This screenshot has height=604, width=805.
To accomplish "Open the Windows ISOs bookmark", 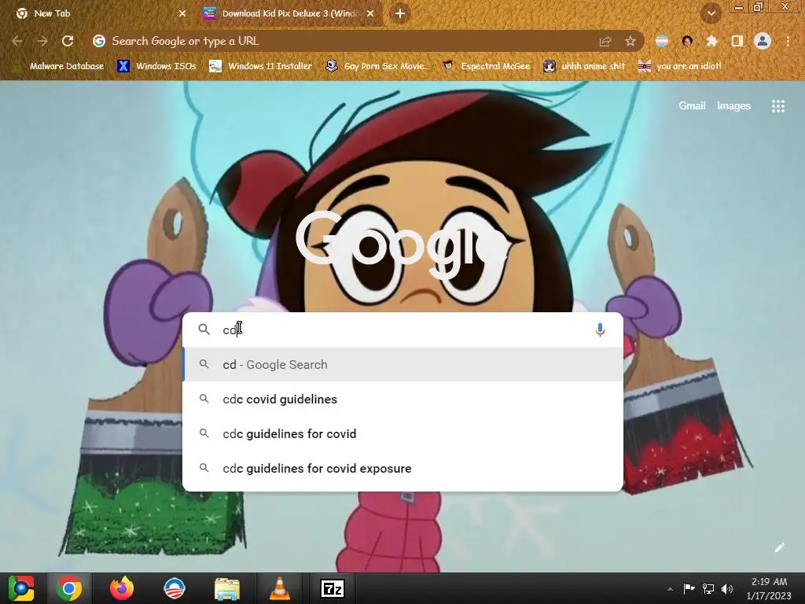I will (156, 66).
